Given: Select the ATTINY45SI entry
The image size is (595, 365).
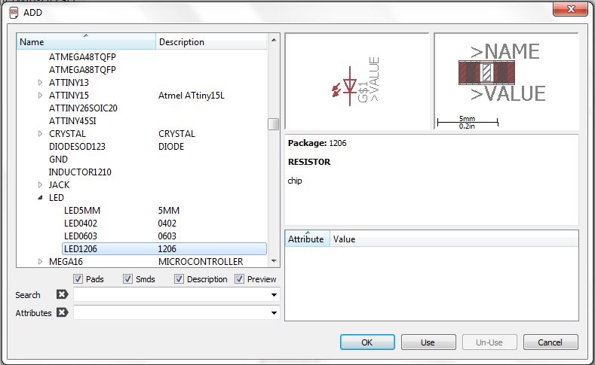Looking at the screenshot, I should click(72, 120).
